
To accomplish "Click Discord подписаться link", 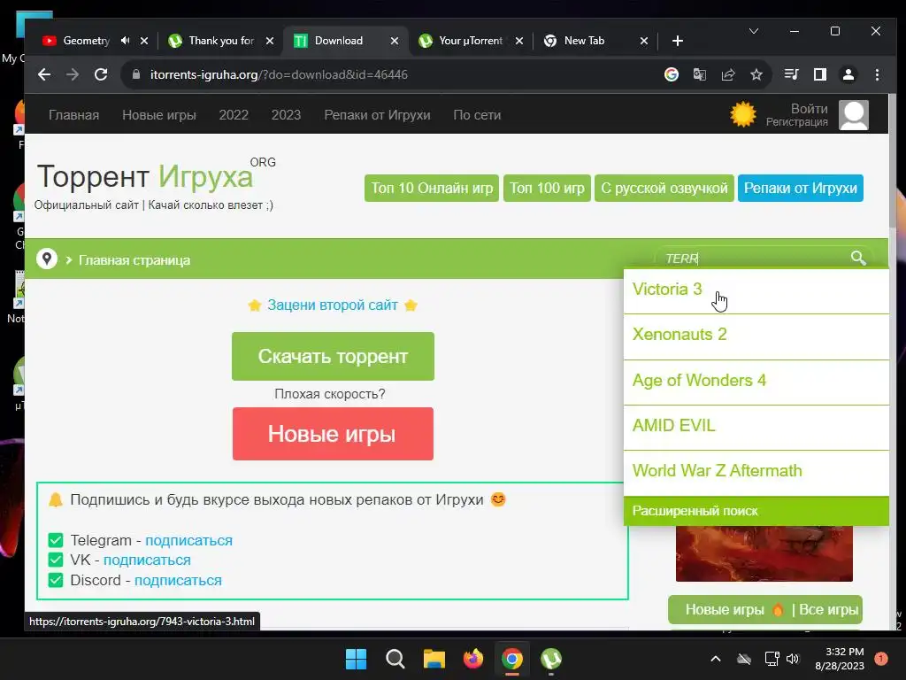I will 178,581.
